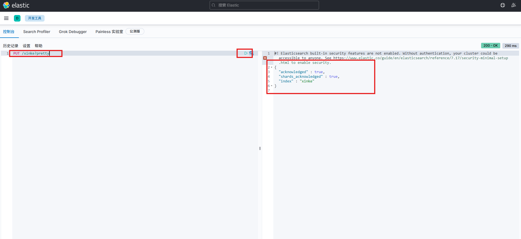Click the Elastic logo
The height and width of the screenshot is (239, 521).
click(x=16, y=5)
